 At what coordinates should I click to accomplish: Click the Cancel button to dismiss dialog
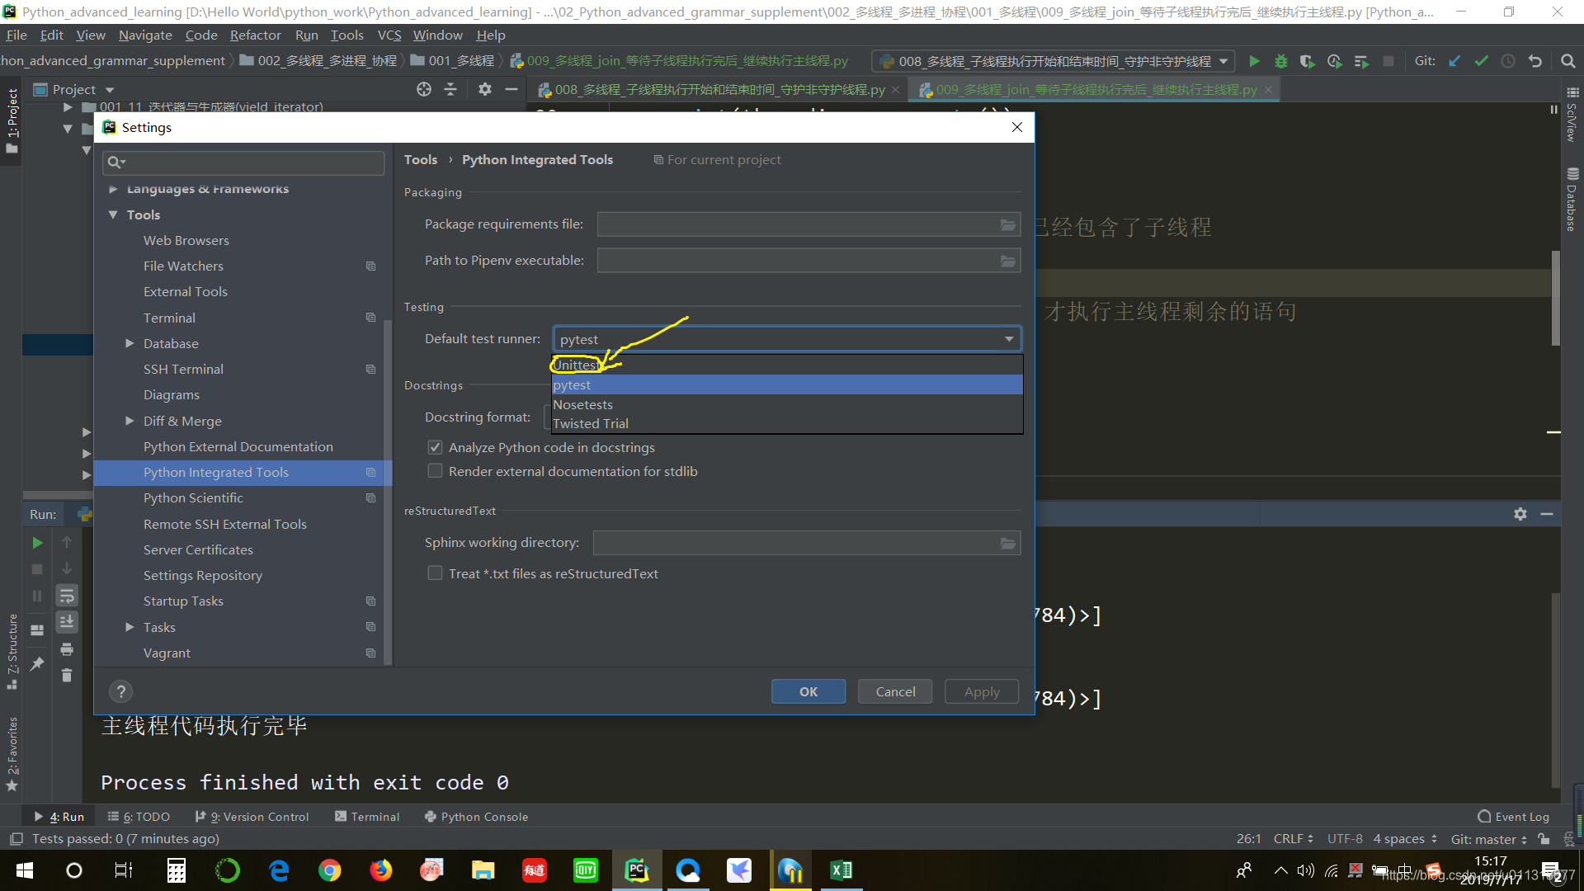tap(895, 692)
